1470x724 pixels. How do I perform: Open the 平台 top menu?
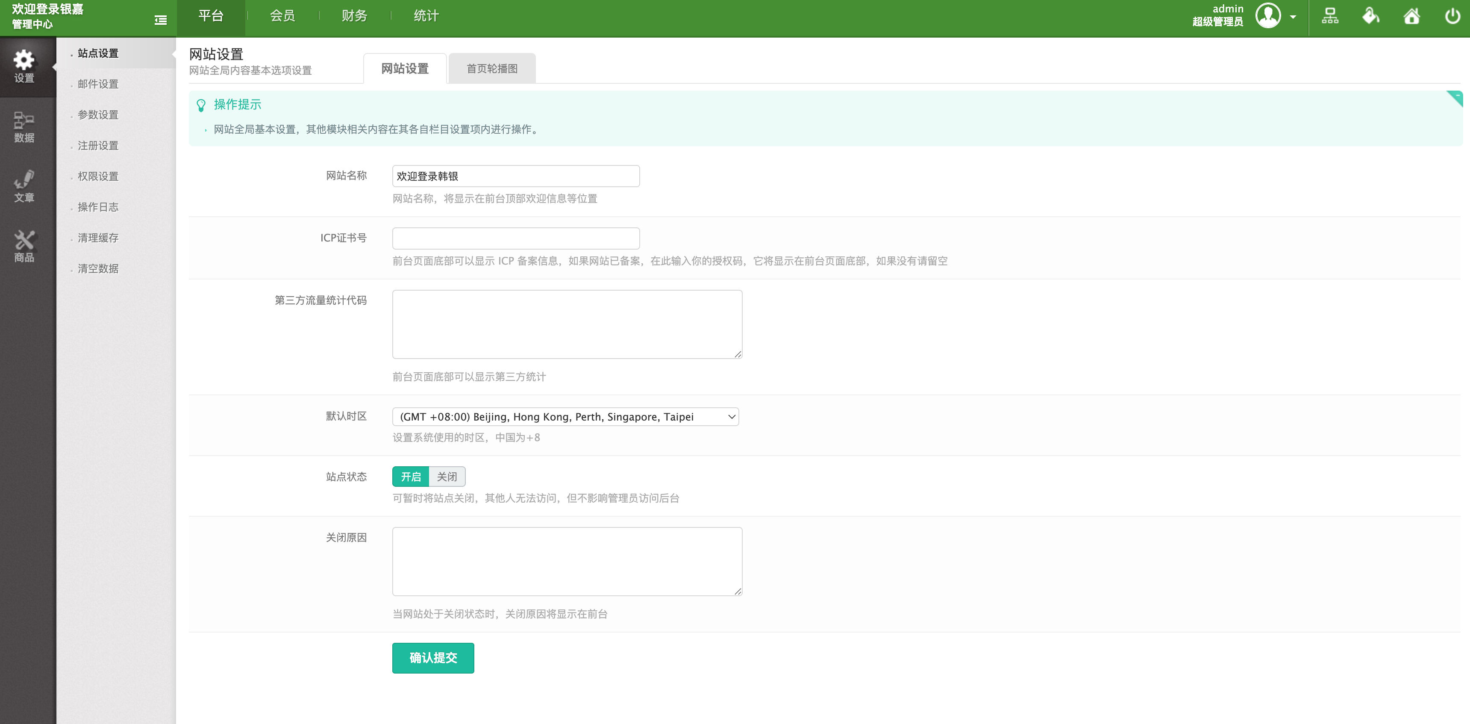(211, 16)
